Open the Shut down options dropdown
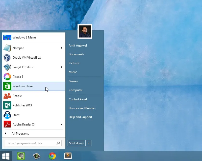Viewport: 202px width, 161px height. click(88, 143)
